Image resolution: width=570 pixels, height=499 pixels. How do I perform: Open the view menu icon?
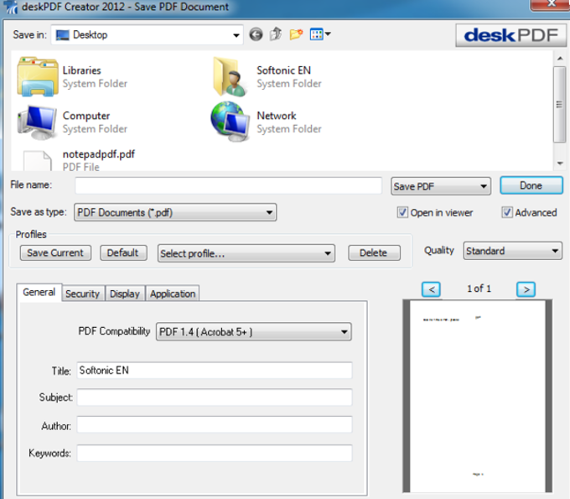(320, 34)
